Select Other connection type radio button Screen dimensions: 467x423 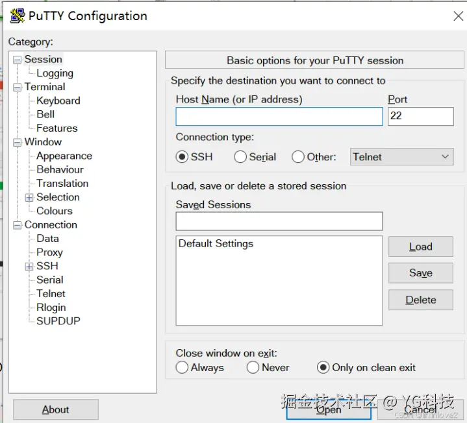[x=298, y=157]
